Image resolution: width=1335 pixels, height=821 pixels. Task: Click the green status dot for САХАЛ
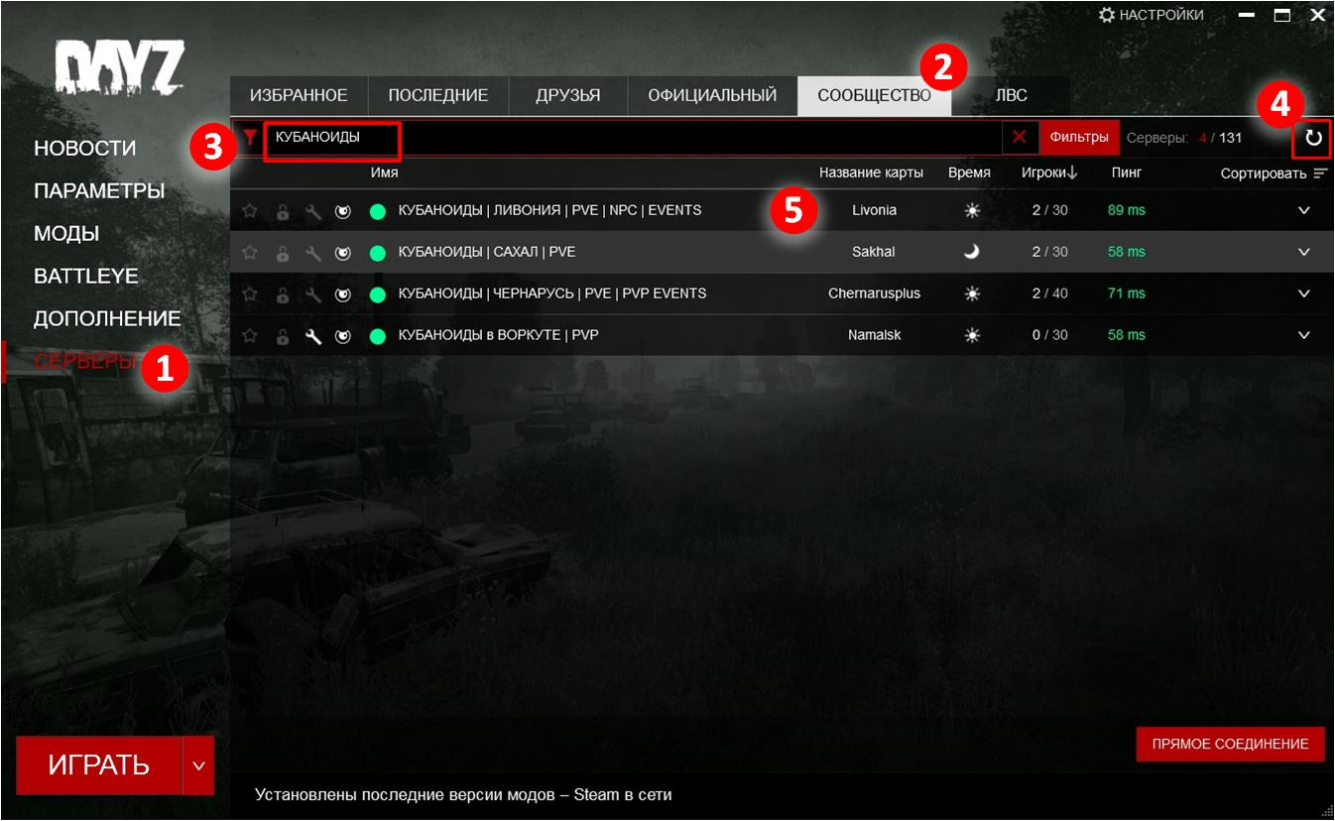[377, 253]
